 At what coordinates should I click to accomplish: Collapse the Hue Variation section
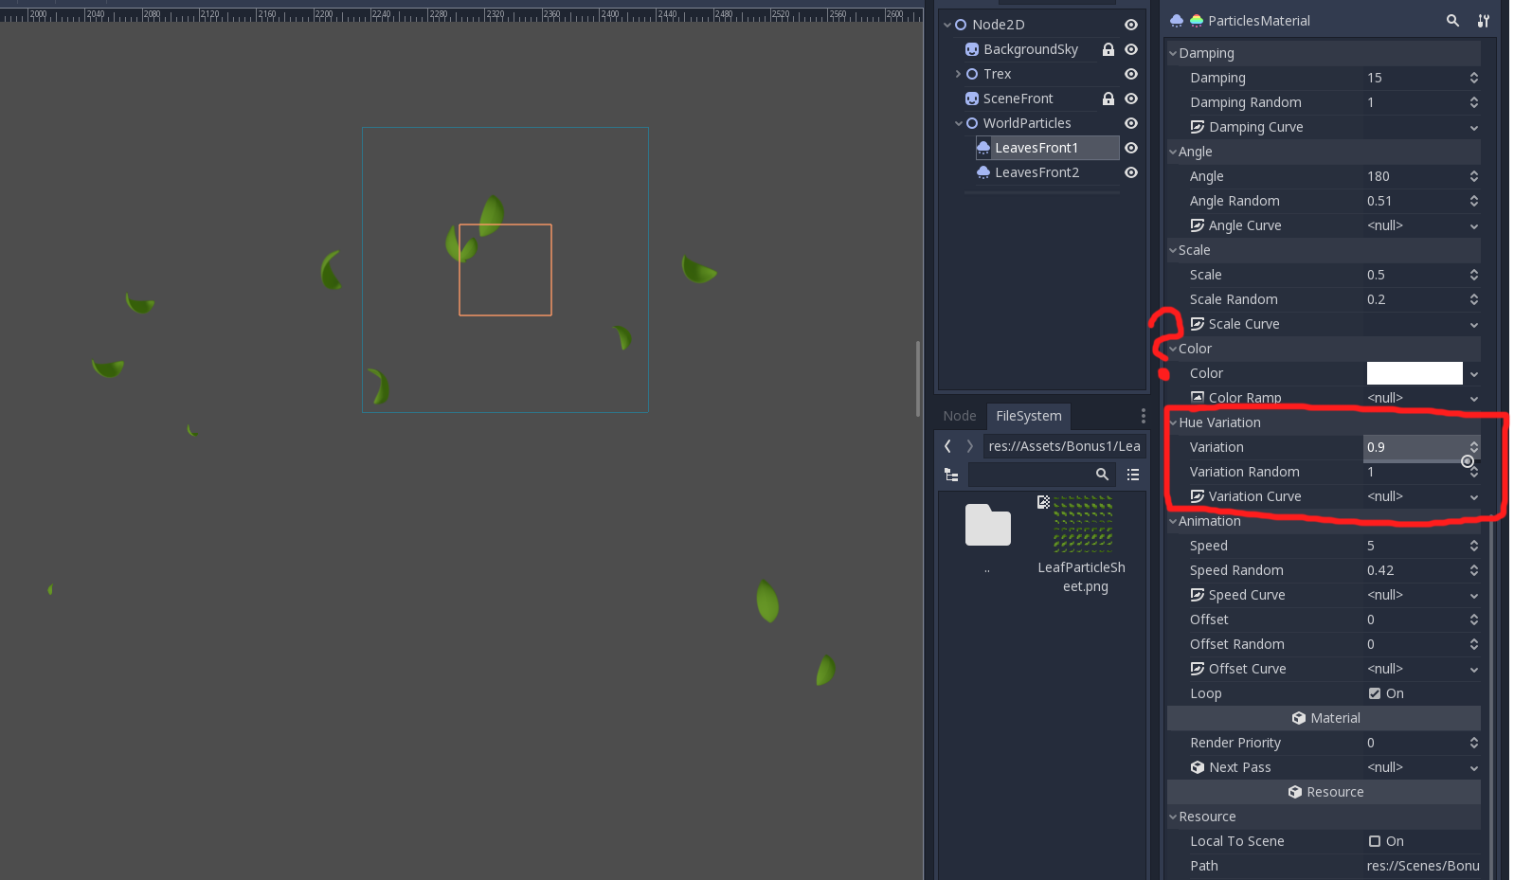1173,422
